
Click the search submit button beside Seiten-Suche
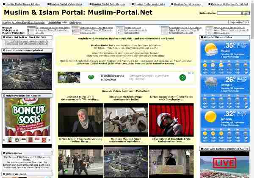[246, 13]
